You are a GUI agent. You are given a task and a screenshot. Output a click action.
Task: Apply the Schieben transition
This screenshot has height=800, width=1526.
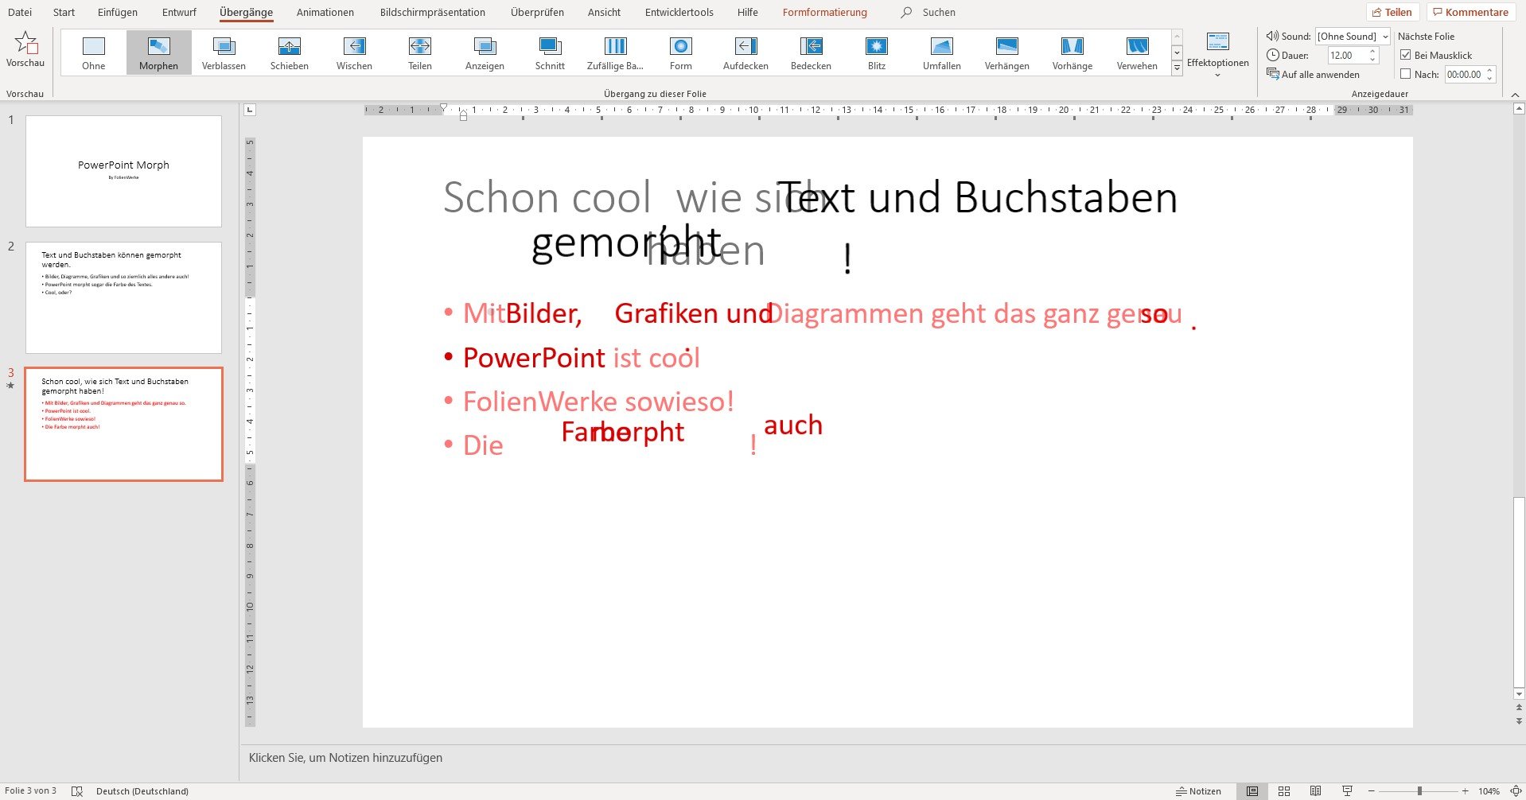pyautogui.click(x=289, y=52)
